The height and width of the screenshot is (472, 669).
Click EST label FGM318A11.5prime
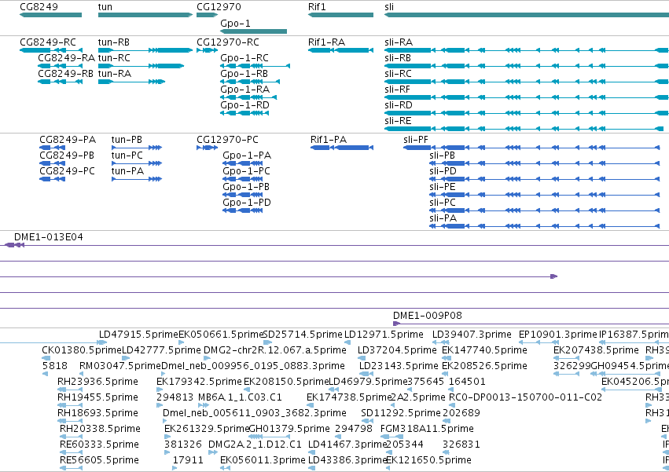(x=427, y=429)
